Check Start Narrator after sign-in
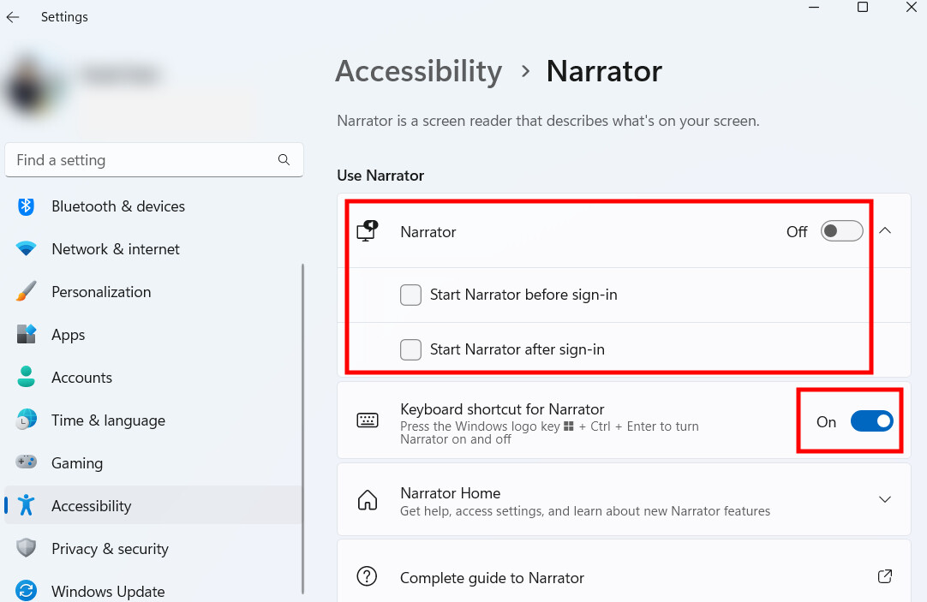Image resolution: width=927 pixels, height=602 pixels. [x=410, y=349]
